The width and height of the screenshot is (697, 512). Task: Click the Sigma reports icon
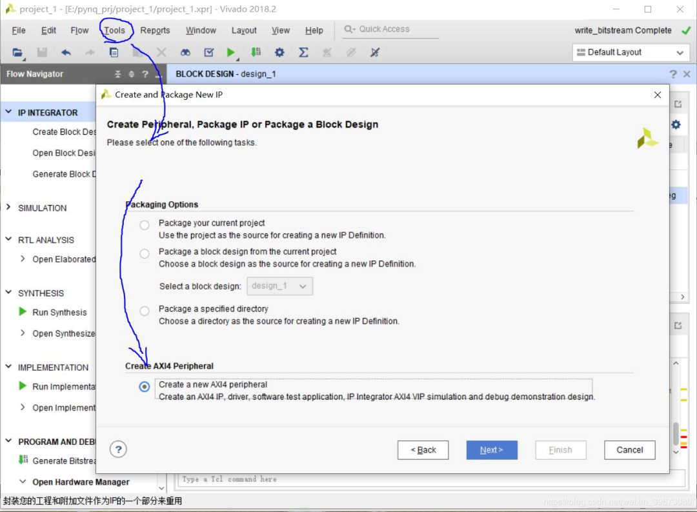pos(303,52)
